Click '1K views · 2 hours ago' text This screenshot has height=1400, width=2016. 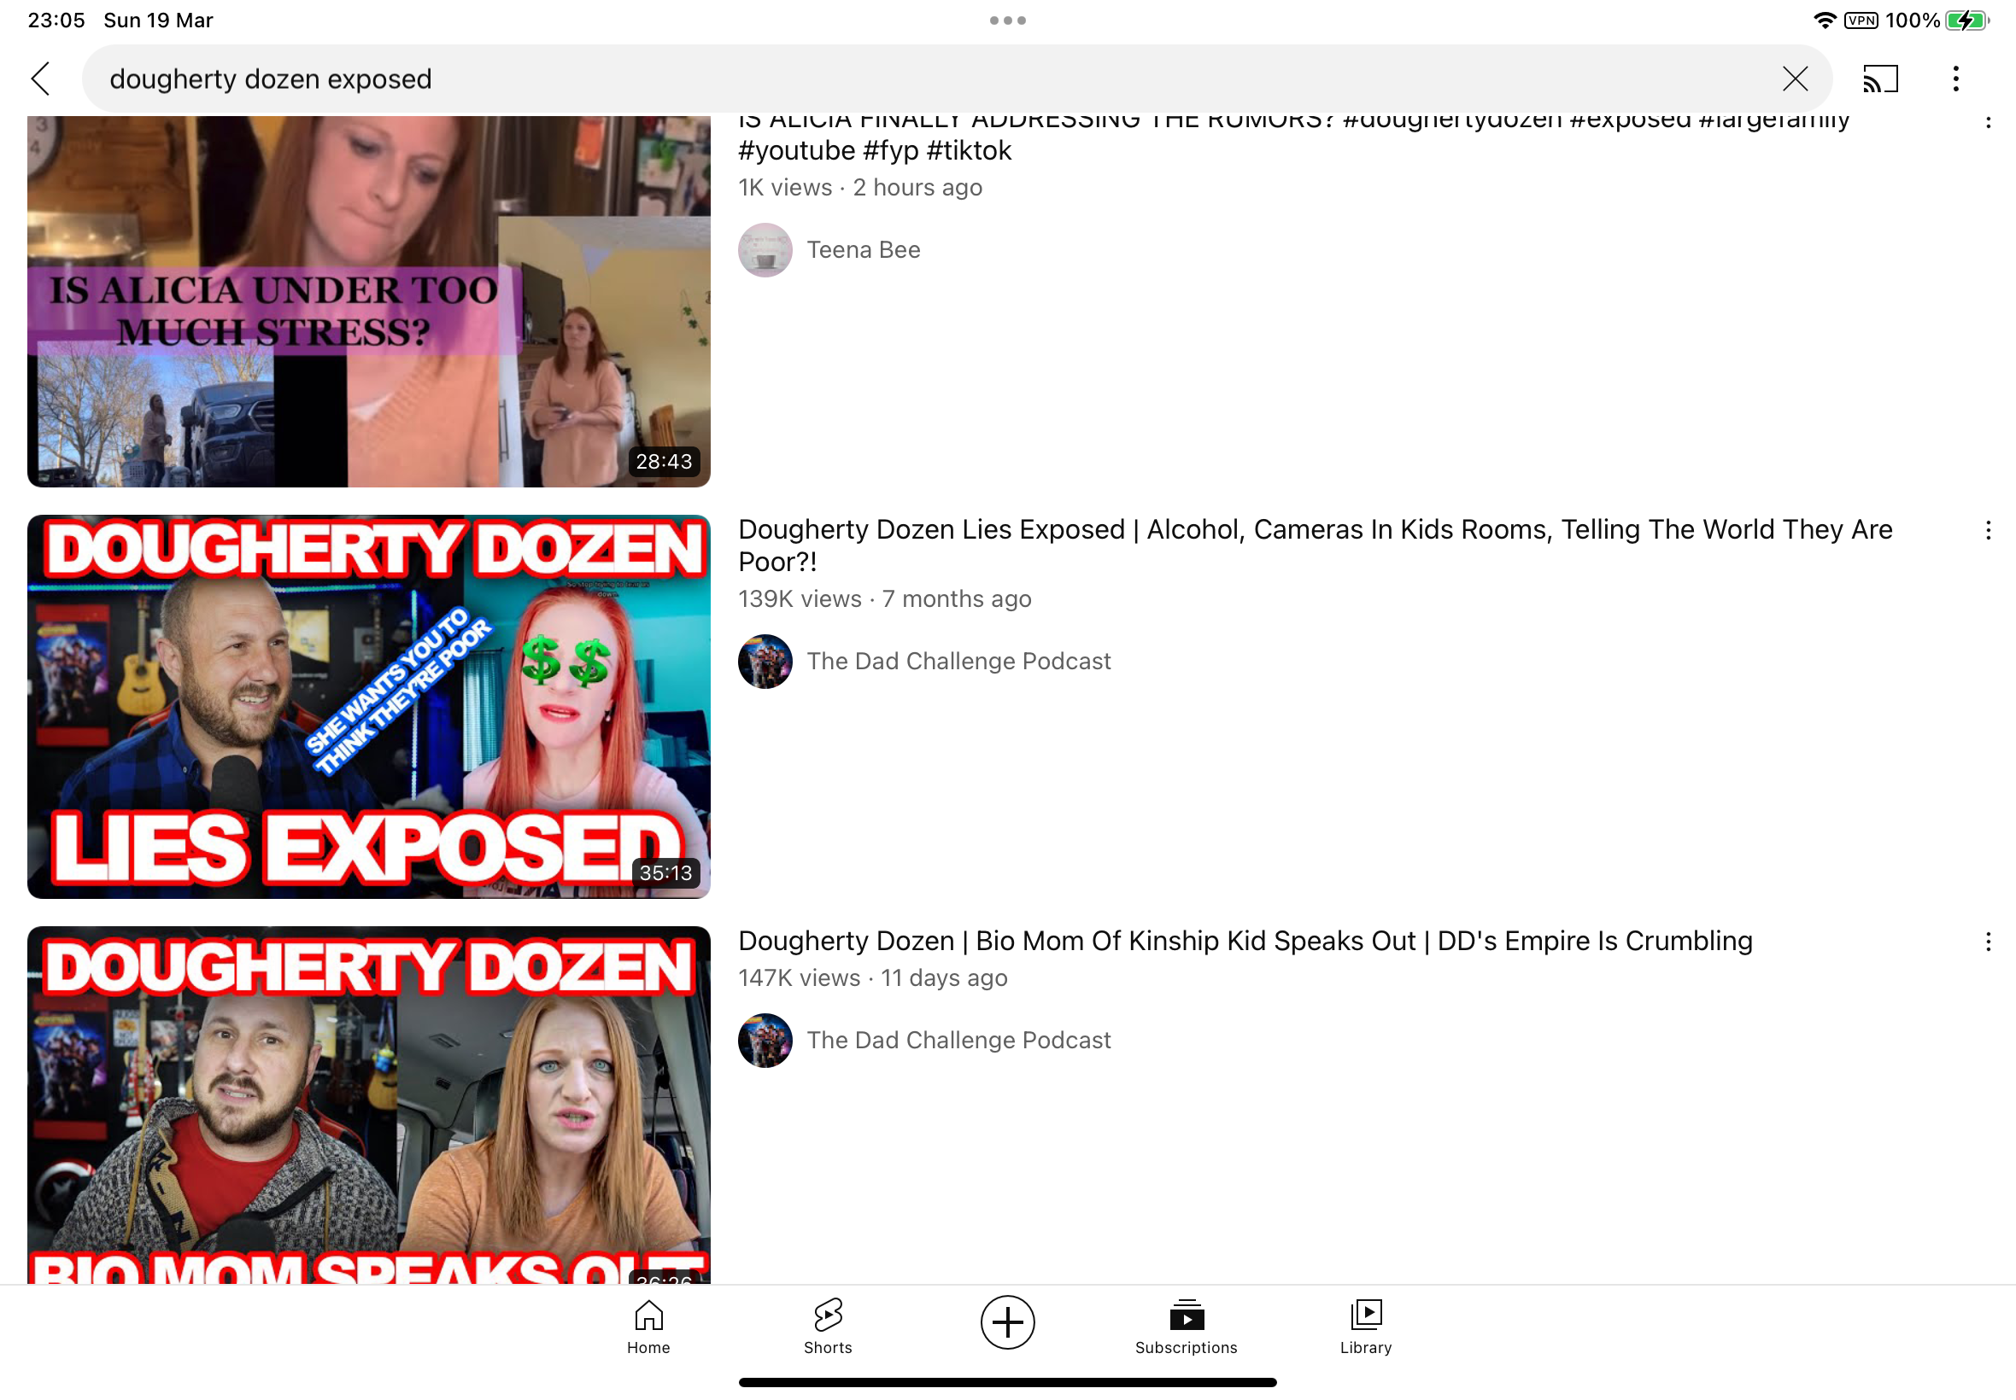[860, 188]
